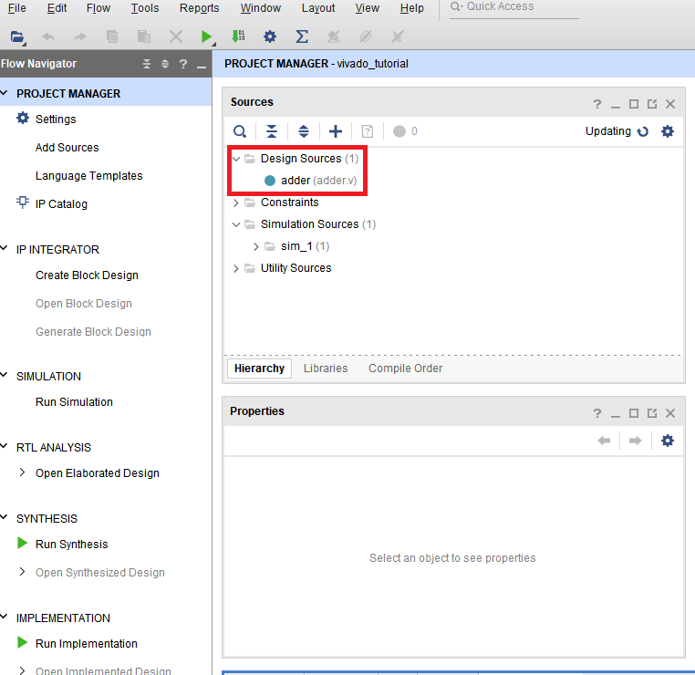
Task: Switch to the Libraries tab
Action: coord(326,369)
